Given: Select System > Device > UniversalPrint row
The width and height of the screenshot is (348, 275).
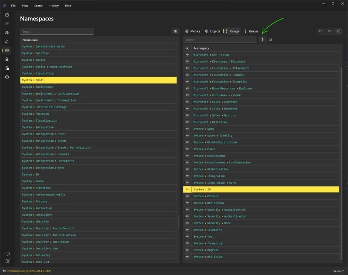Looking at the screenshot, I should pyautogui.click(x=98, y=67).
